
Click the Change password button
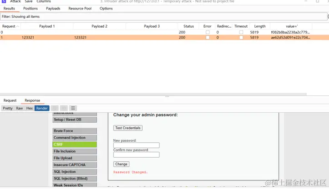click(x=121, y=164)
